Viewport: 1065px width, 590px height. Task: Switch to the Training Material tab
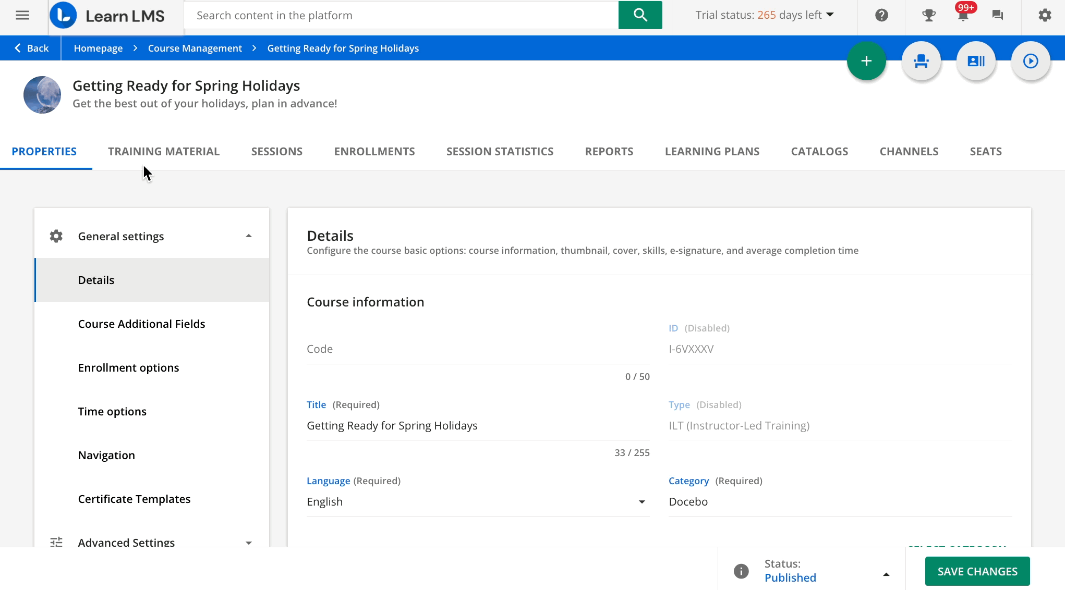pyautogui.click(x=164, y=152)
